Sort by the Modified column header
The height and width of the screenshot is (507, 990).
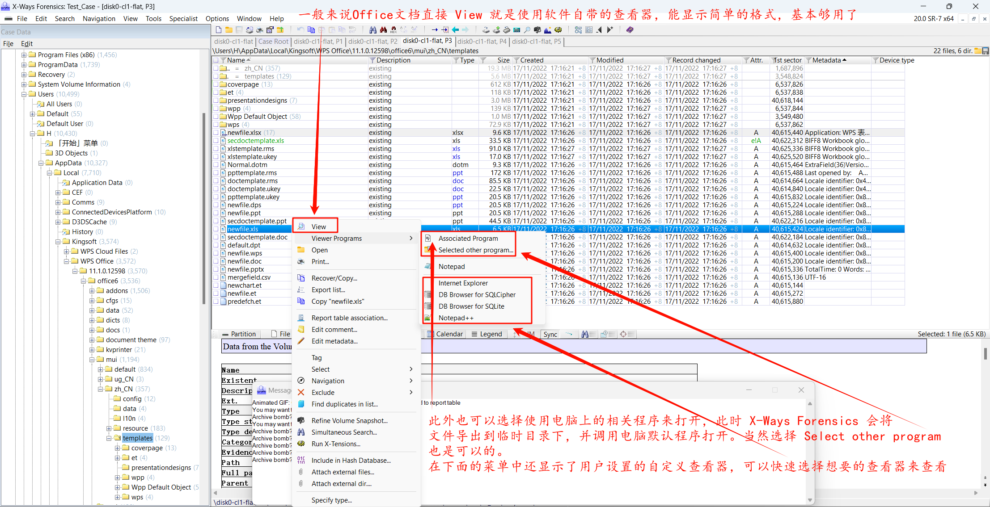610,60
